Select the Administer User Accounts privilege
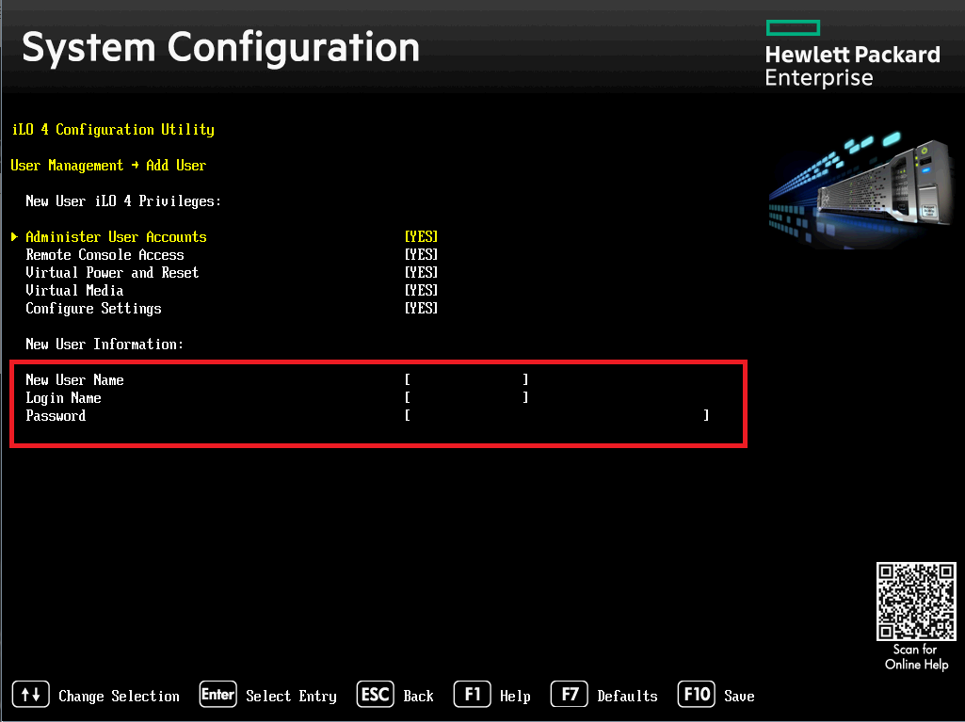 point(116,237)
